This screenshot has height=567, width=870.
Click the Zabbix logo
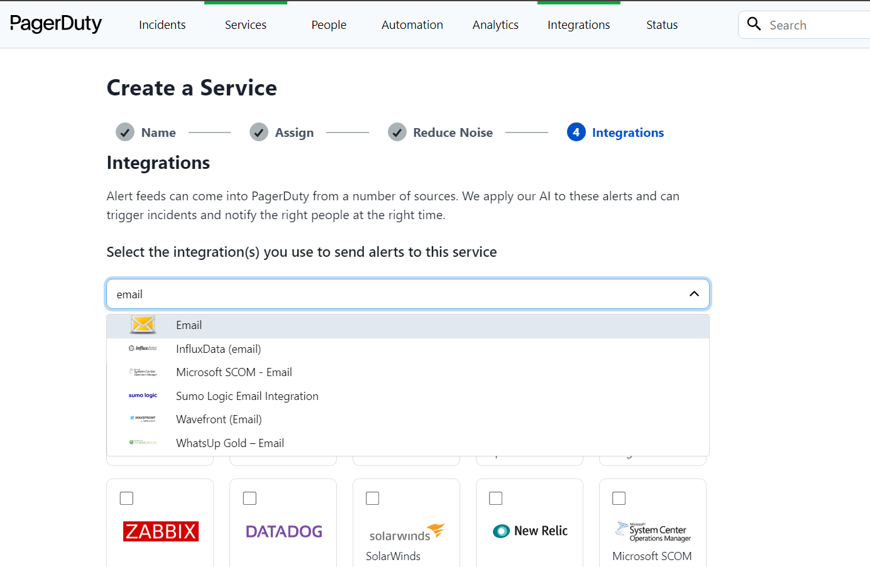(161, 531)
